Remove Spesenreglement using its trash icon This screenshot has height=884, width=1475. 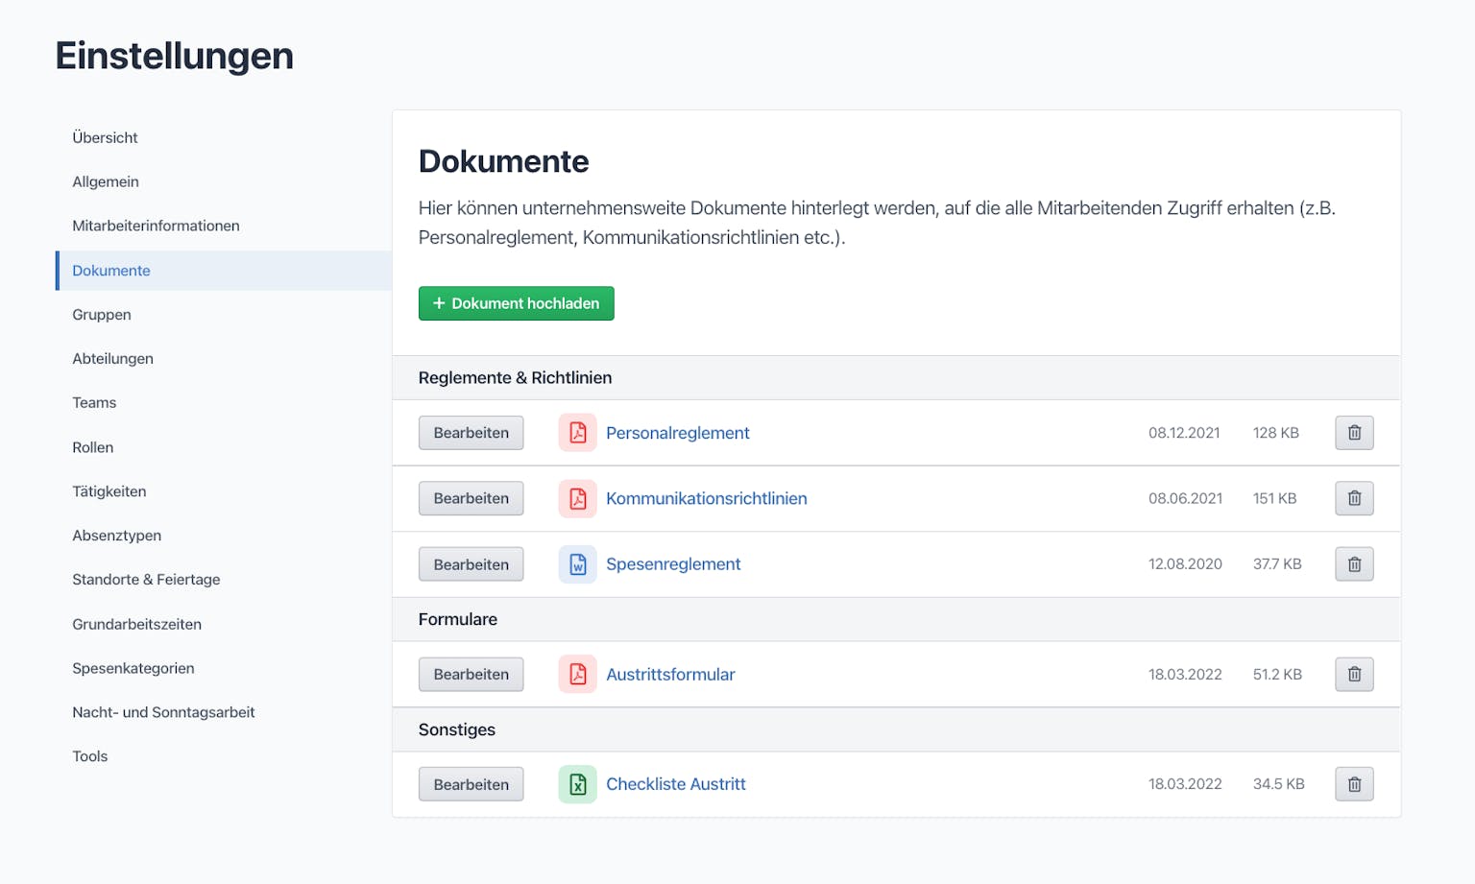click(1354, 564)
